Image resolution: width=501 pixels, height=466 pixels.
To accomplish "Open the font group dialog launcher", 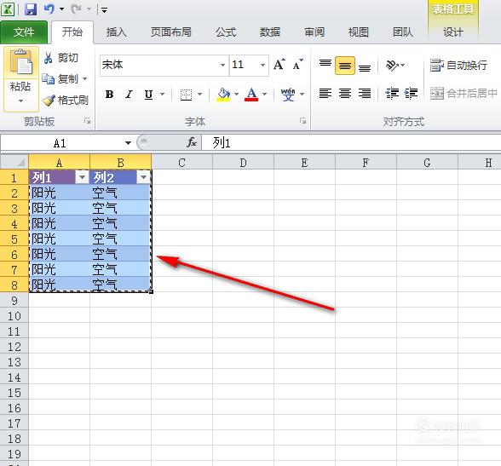I will [x=302, y=121].
